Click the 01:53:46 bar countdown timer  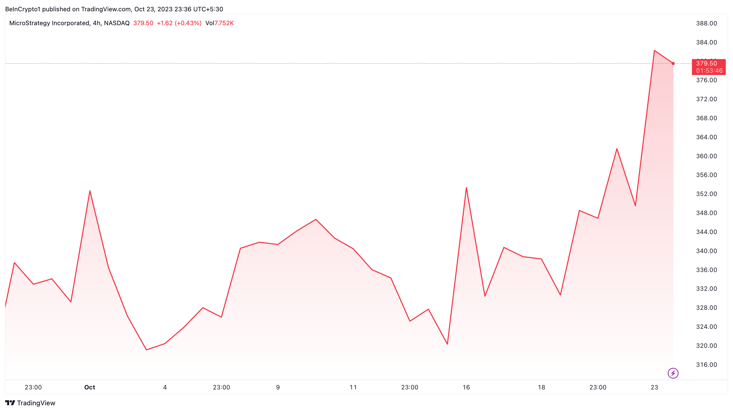tap(709, 71)
